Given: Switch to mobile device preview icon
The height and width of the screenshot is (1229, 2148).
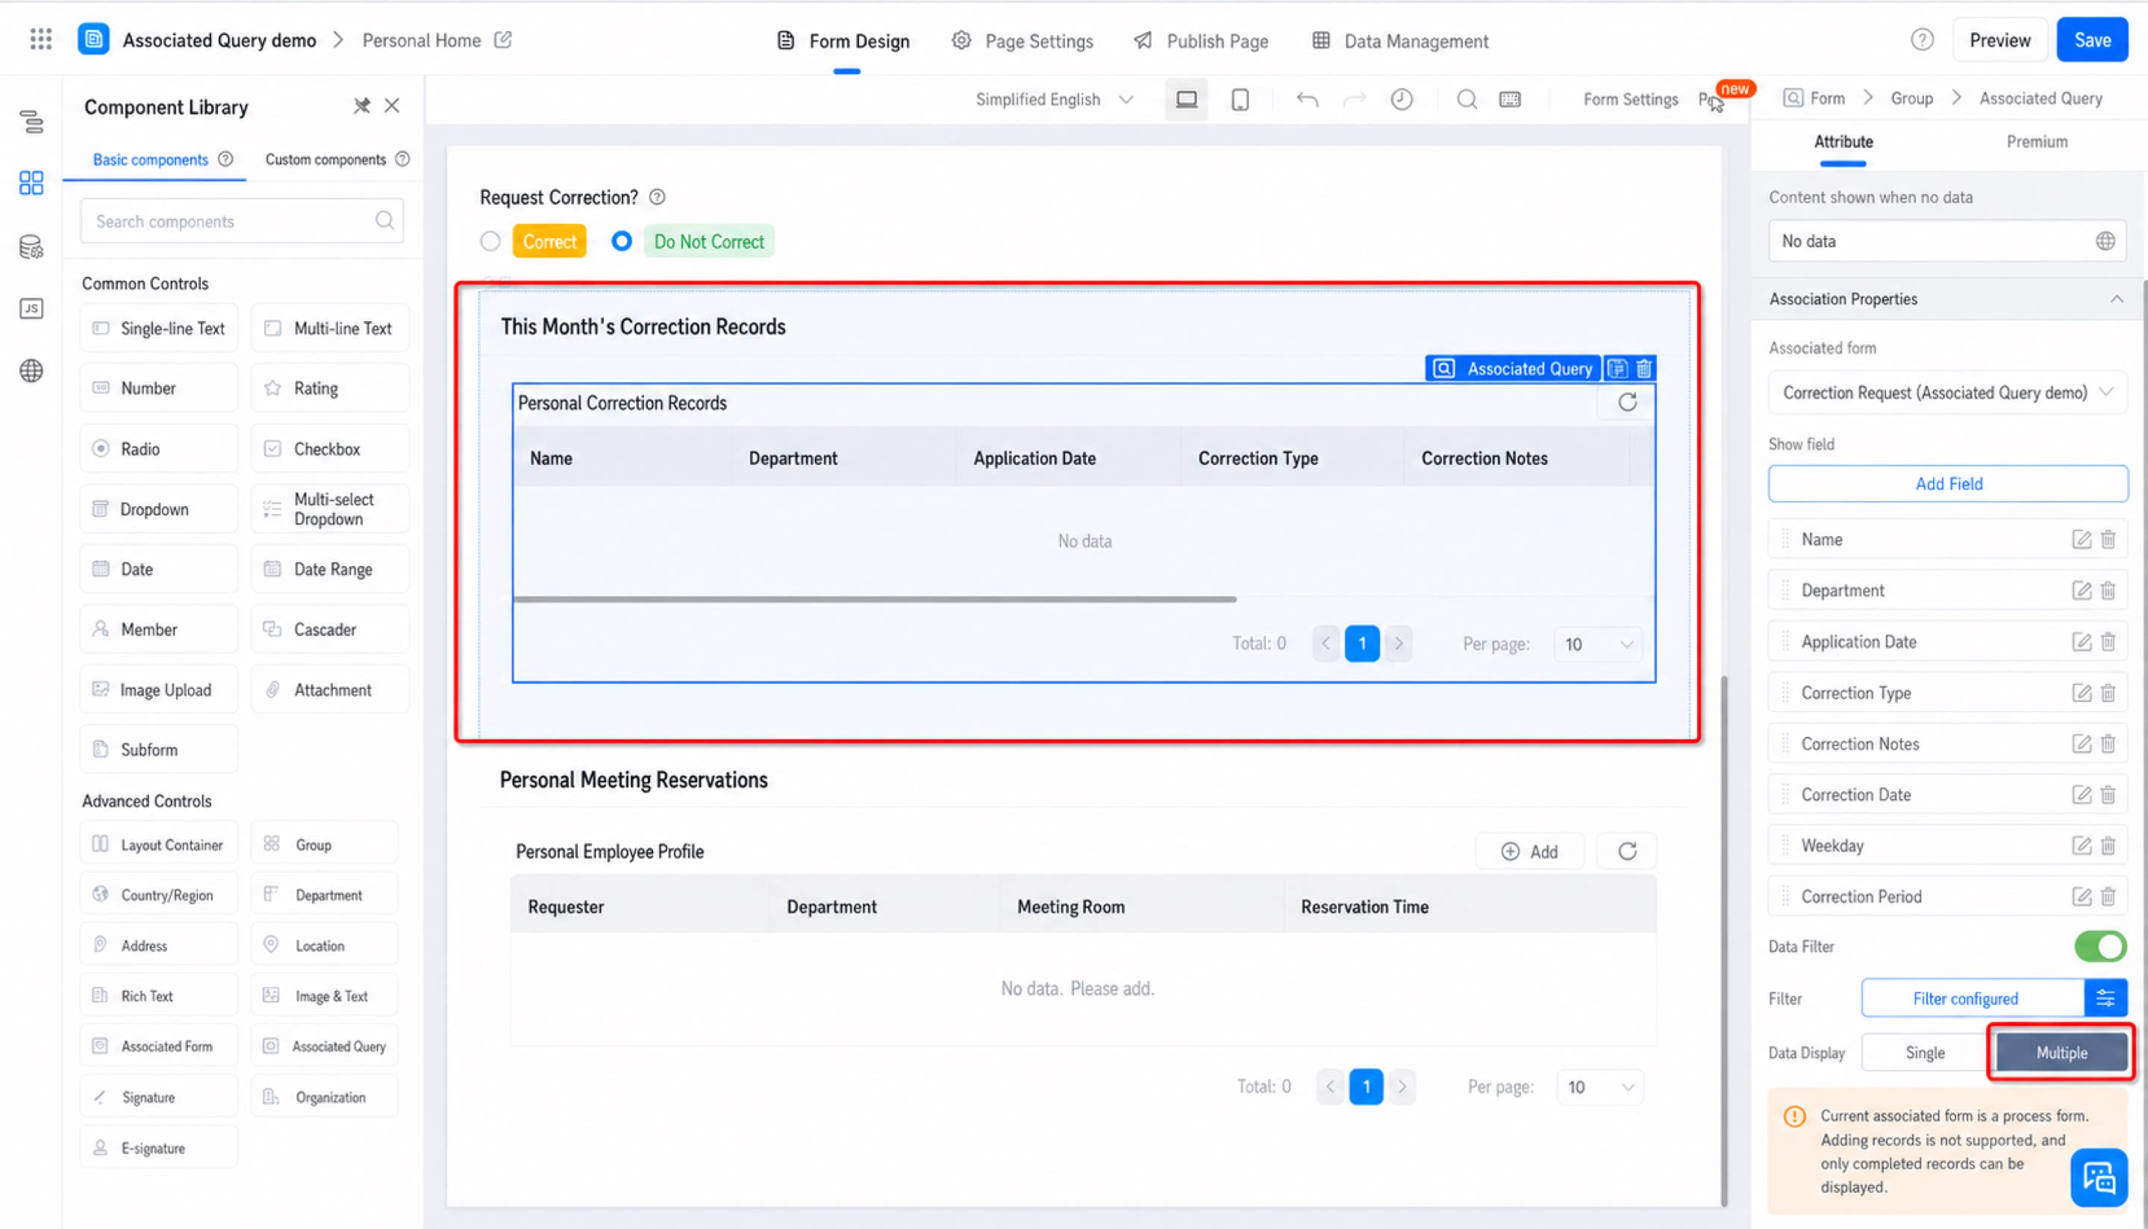Looking at the screenshot, I should coord(1240,99).
